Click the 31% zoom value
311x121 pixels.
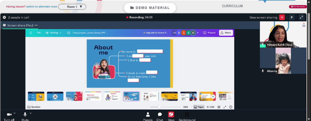click(x=186, y=107)
